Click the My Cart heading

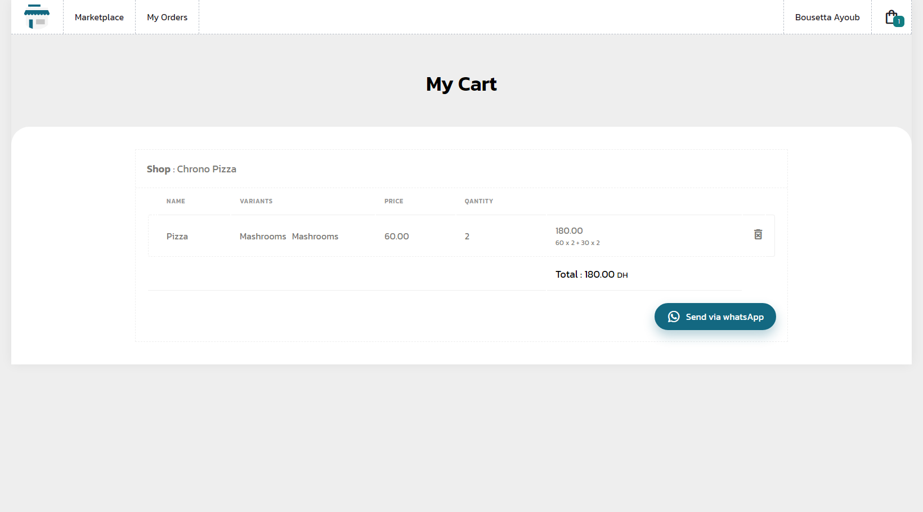461,84
